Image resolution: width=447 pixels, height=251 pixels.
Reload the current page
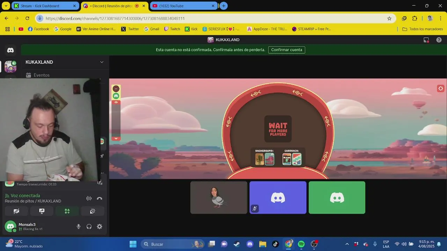pos(27,18)
